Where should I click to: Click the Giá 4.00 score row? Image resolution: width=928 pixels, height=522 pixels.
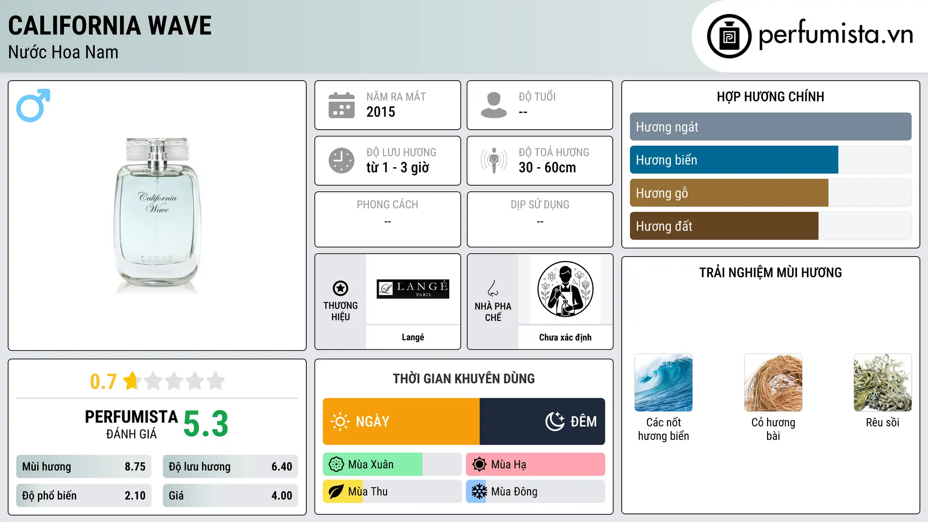230,496
